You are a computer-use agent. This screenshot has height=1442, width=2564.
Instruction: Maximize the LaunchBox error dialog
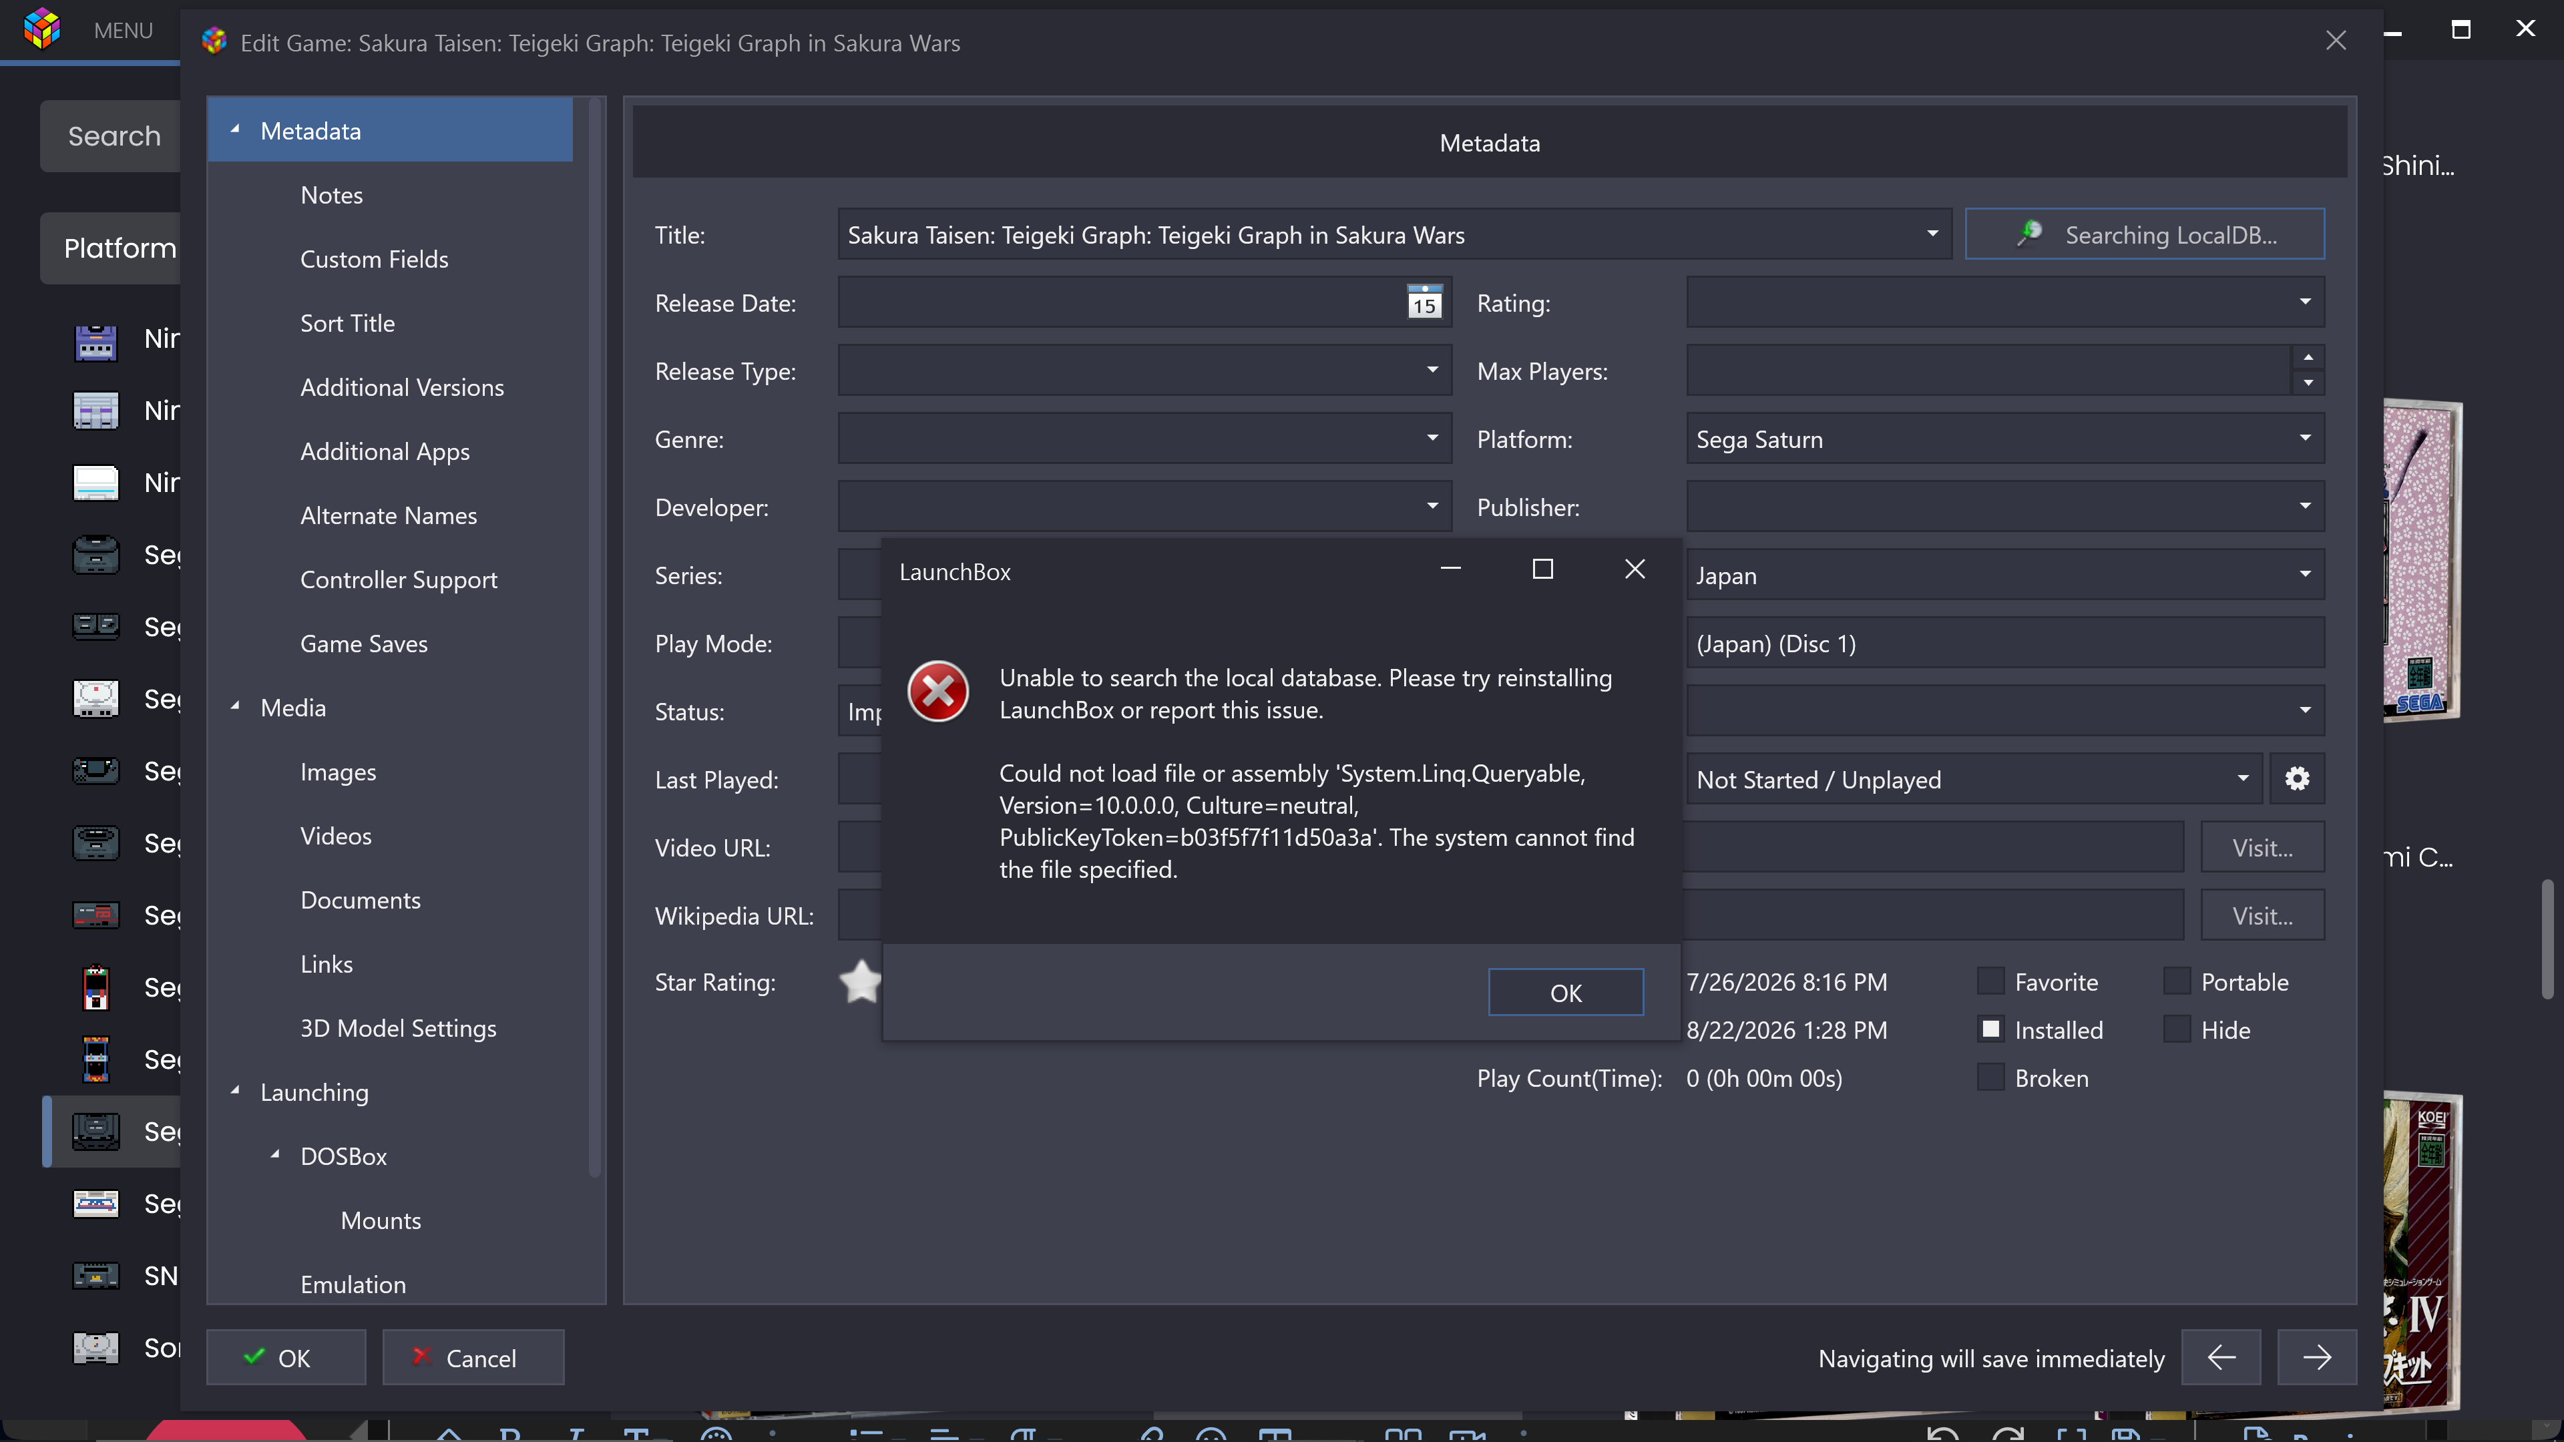click(x=1542, y=569)
